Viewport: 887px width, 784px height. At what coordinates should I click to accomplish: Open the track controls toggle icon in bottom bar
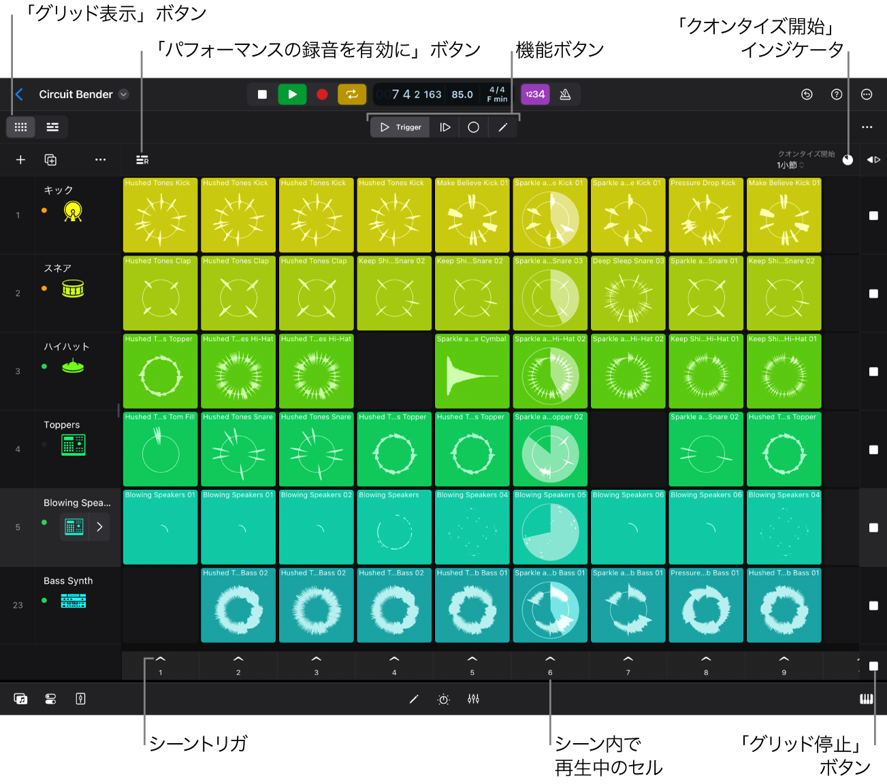click(x=50, y=699)
